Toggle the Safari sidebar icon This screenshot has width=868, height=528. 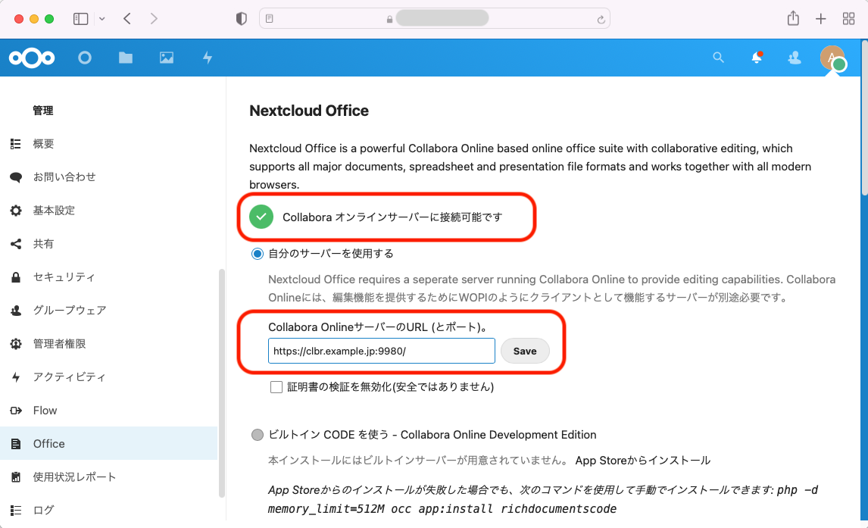point(81,19)
